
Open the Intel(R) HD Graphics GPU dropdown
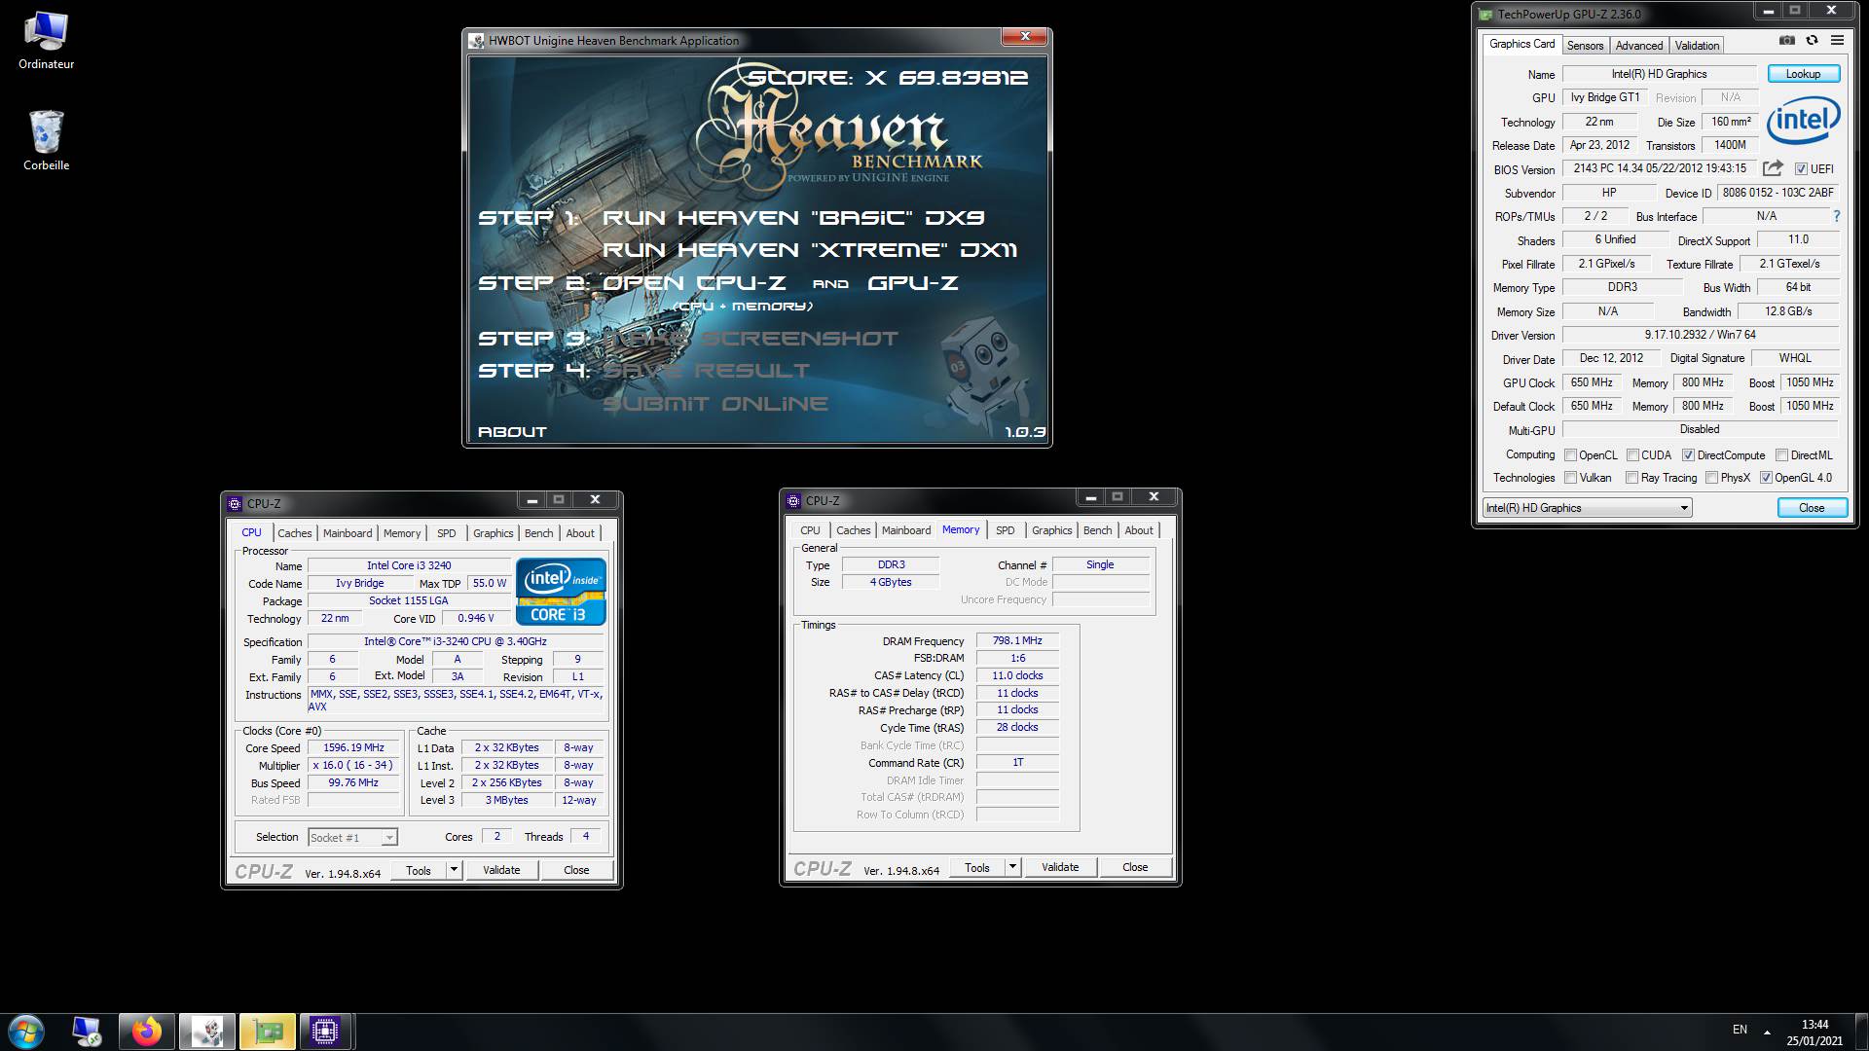[1587, 508]
